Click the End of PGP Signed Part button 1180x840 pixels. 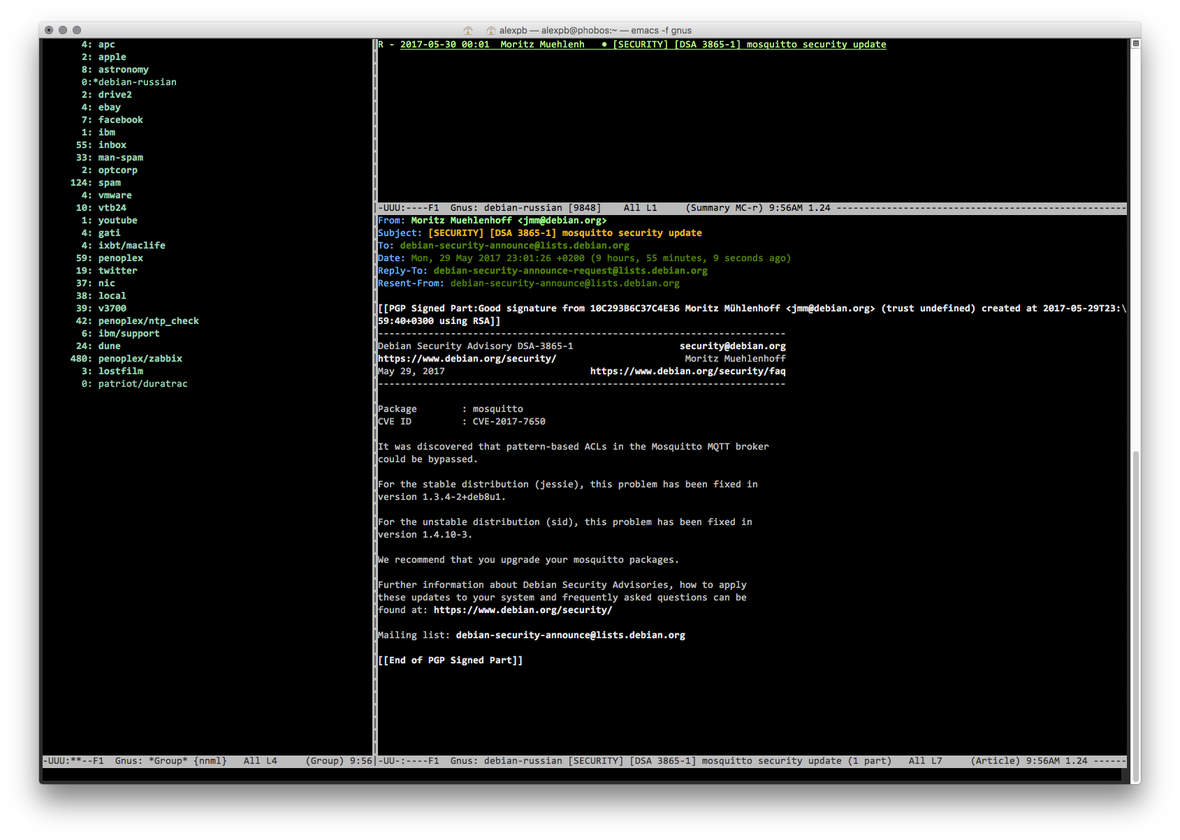(450, 660)
